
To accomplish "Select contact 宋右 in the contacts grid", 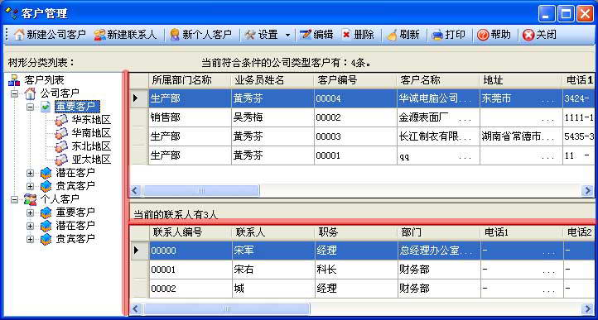I will pos(272,270).
